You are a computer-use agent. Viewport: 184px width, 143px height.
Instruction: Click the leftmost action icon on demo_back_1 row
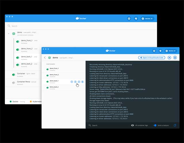tap(72, 82)
